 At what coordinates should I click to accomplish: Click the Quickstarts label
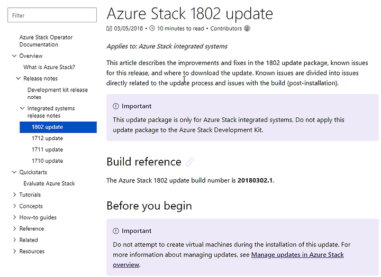coord(33,172)
